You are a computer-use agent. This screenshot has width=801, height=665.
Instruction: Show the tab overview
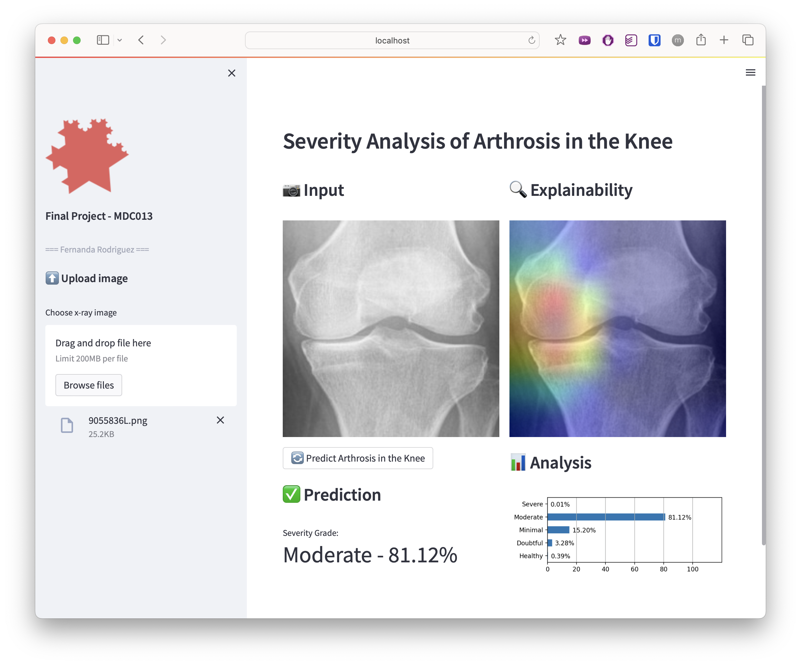pyautogui.click(x=747, y=40)
